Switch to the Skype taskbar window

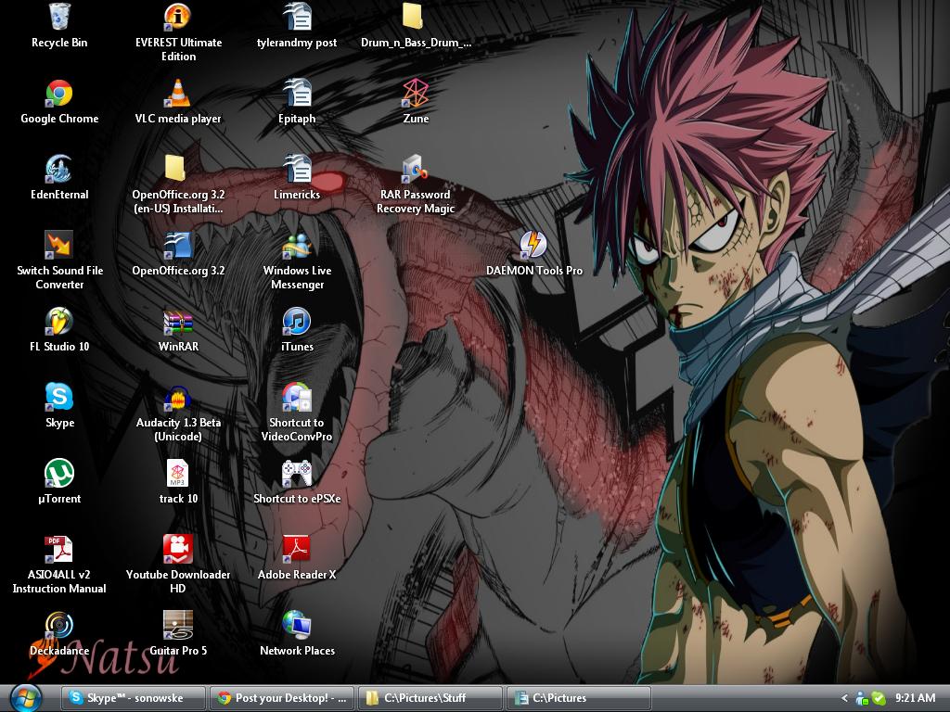[133, 698]
